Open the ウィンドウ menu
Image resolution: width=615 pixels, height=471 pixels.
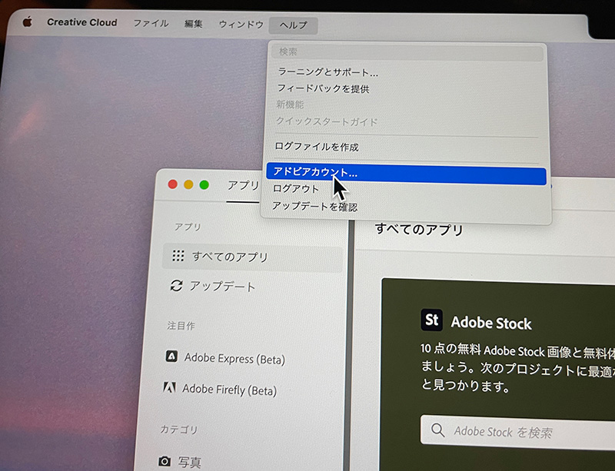(x=241, y=25)
